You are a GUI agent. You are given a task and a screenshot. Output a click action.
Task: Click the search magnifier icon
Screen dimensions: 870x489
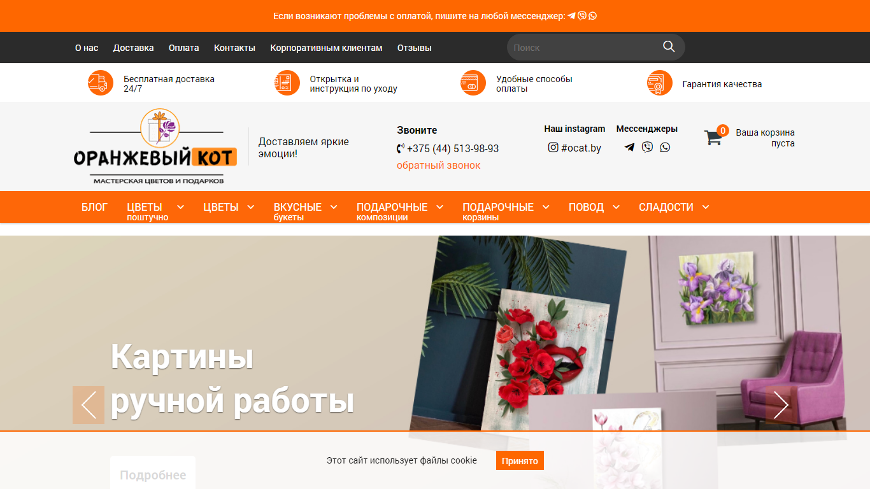tap(669, 46)
